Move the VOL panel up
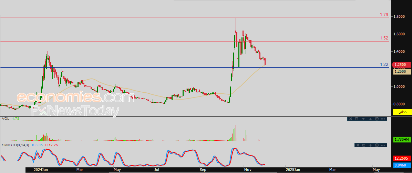The height and width of the screenshot is (173, 412). pyautogui.click(x=363, y=119)
